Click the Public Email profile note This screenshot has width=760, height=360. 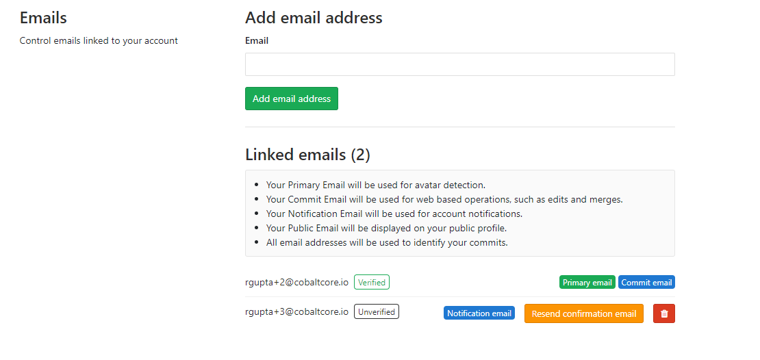point(386,228)
